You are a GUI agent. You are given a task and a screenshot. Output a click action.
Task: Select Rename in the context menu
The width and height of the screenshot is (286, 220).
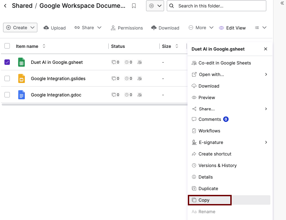(x=230, y=212)
